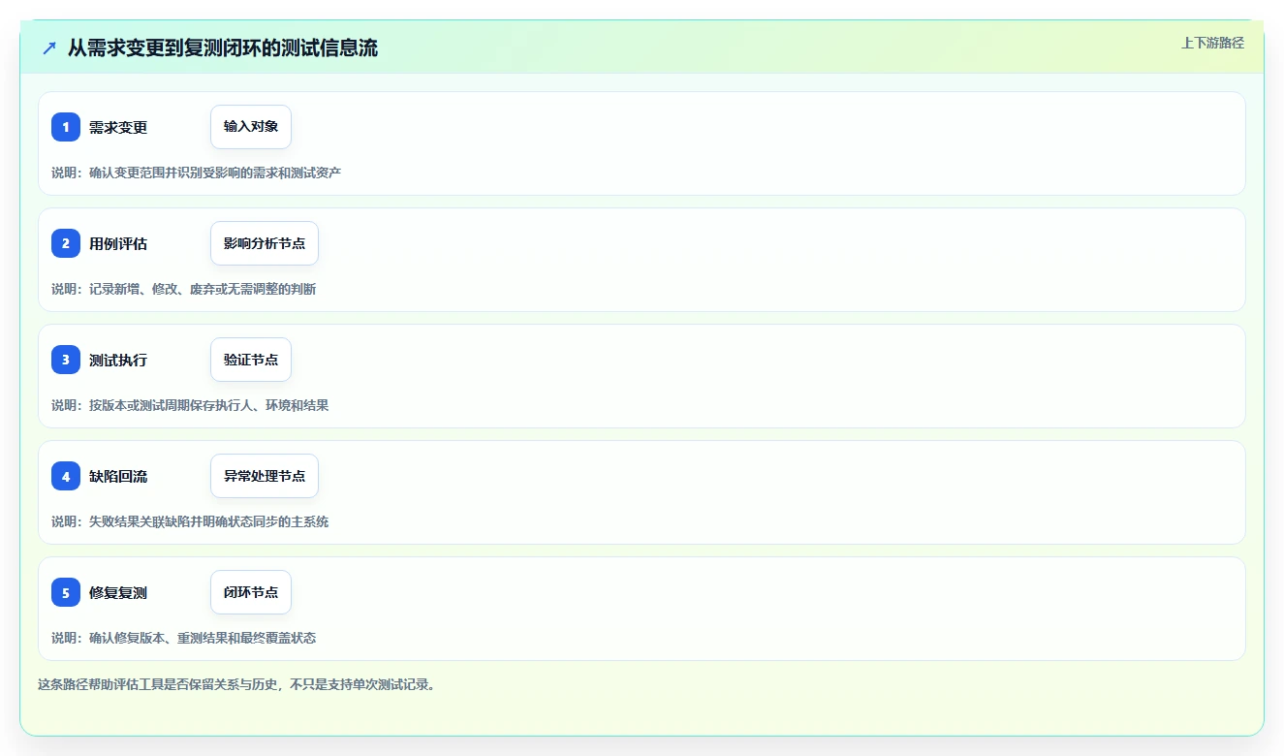Click the 测试执行 step name
Viewport: 1284px width, 756px height.
(x=118, y=361)
